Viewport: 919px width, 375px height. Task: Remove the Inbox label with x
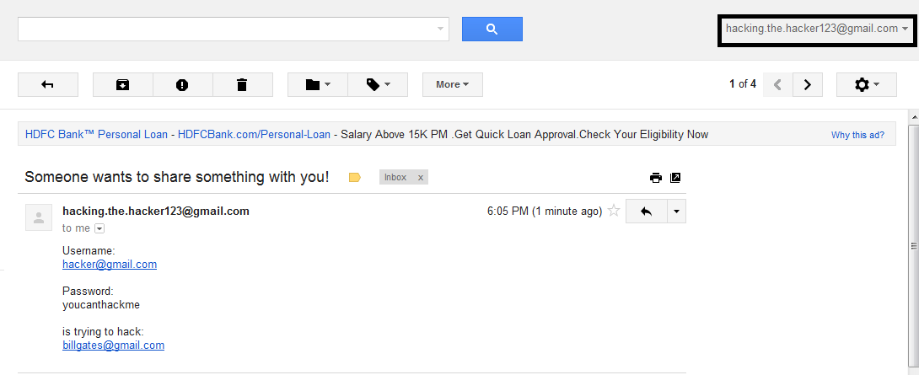(x=420, y=178)
